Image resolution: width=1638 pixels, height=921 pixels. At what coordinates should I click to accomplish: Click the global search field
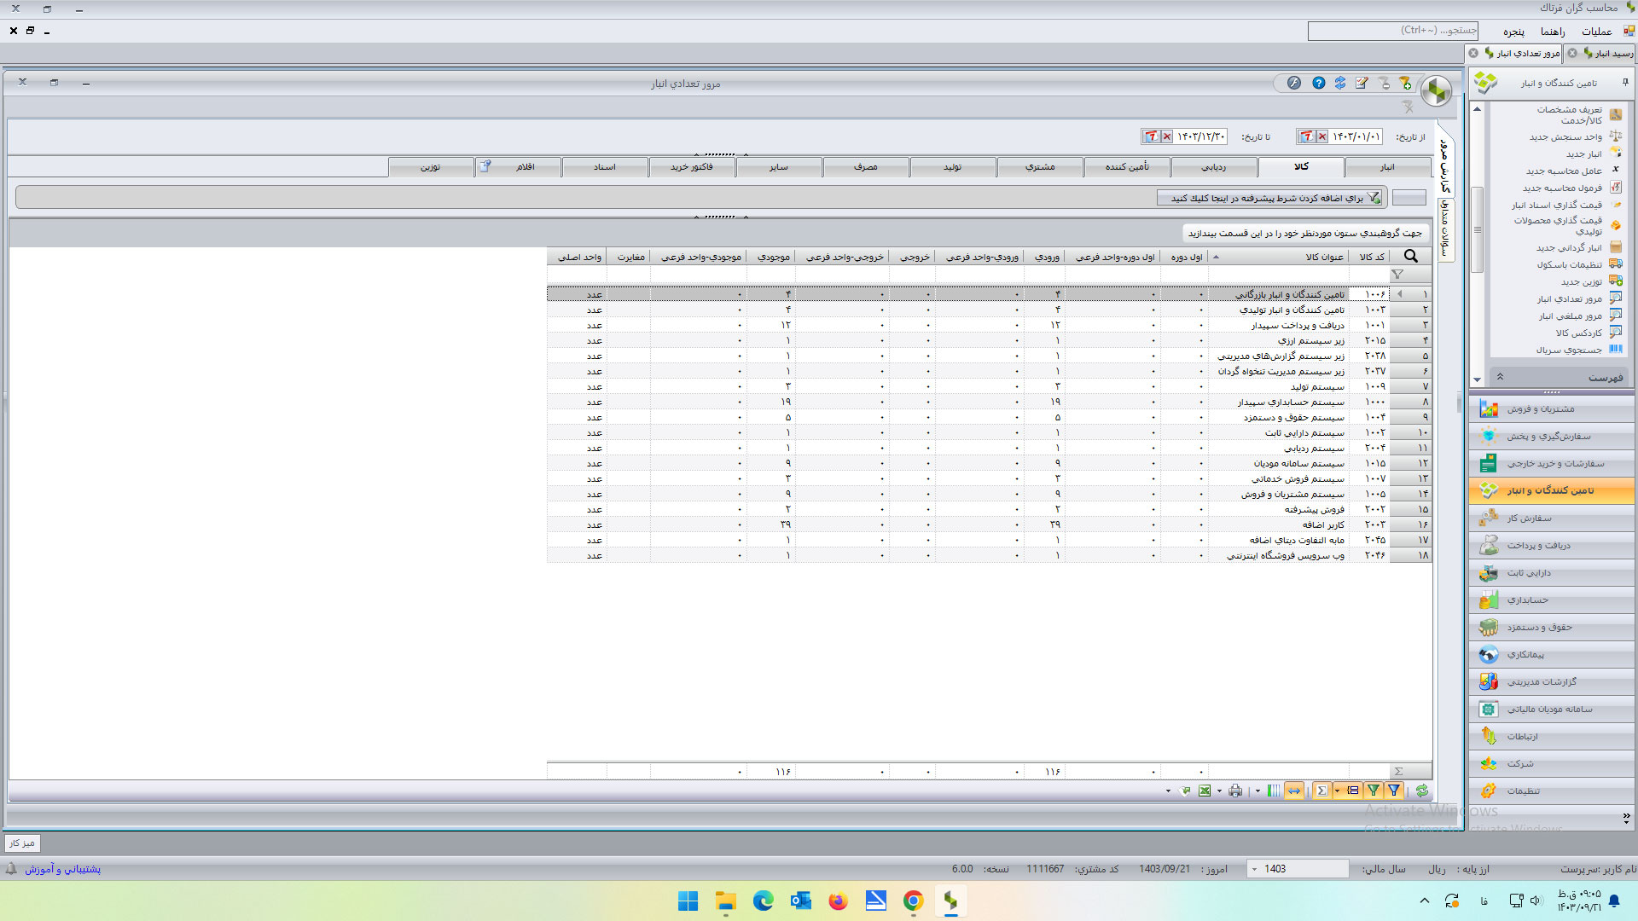[1392, 31]
